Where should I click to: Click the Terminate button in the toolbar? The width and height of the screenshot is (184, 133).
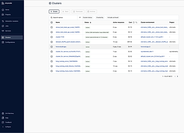[78, 12]
